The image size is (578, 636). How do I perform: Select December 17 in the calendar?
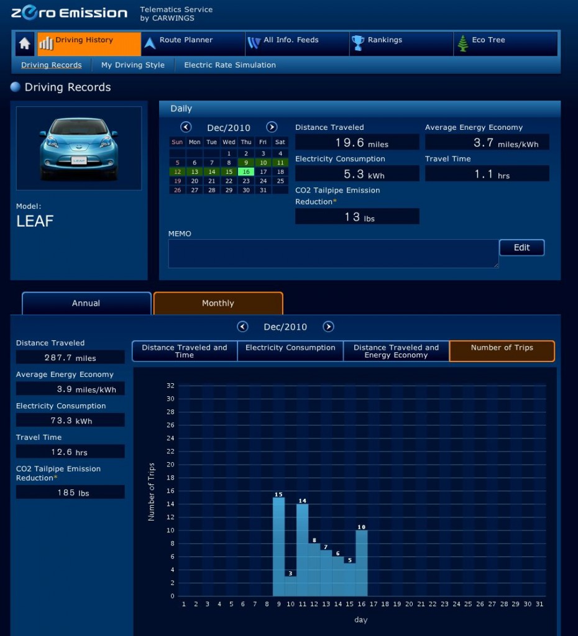click(x=263, y=171)
